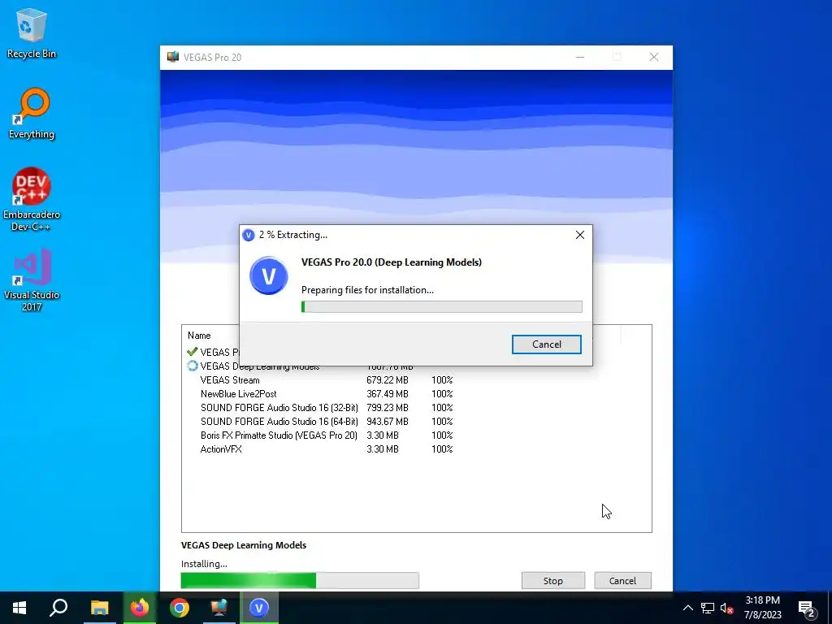Image resolution: width=832 pixels, height=624 pixels.
Task: Show hidden system tray icons
Action: pos(687,608)
